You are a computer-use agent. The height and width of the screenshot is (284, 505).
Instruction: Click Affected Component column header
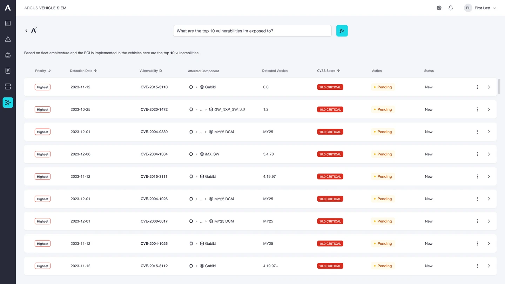click(x=203, y=71)
